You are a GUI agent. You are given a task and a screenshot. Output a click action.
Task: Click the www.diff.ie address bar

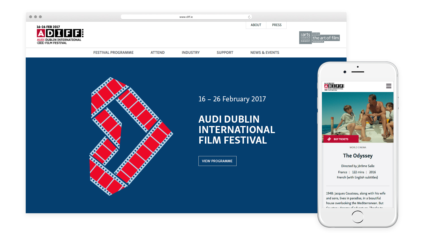click(186, 17)
